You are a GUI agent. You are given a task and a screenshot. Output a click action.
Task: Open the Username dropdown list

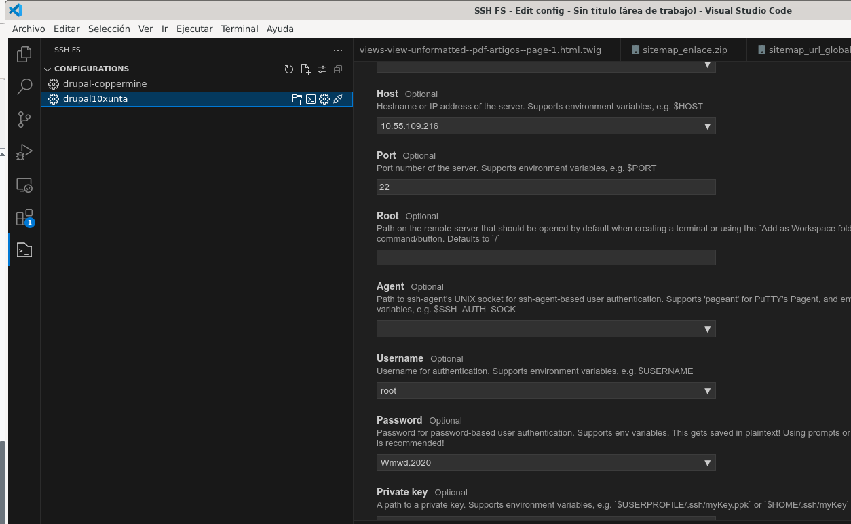click(x=707, y=391)
